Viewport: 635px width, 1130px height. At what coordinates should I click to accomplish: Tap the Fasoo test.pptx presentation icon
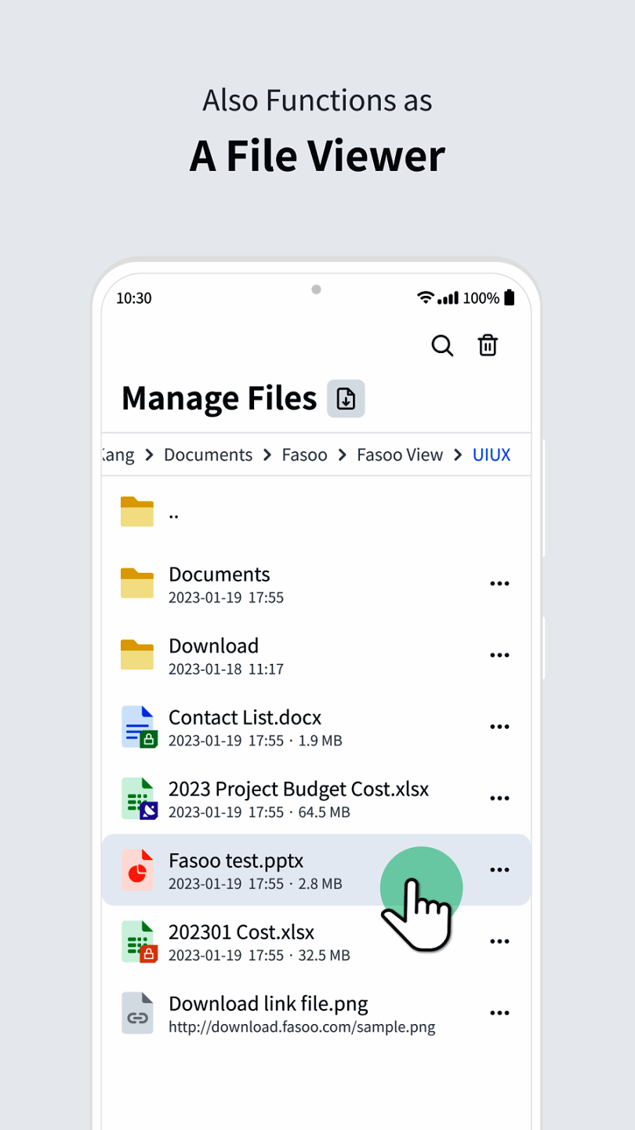click(x=139, y=869)
